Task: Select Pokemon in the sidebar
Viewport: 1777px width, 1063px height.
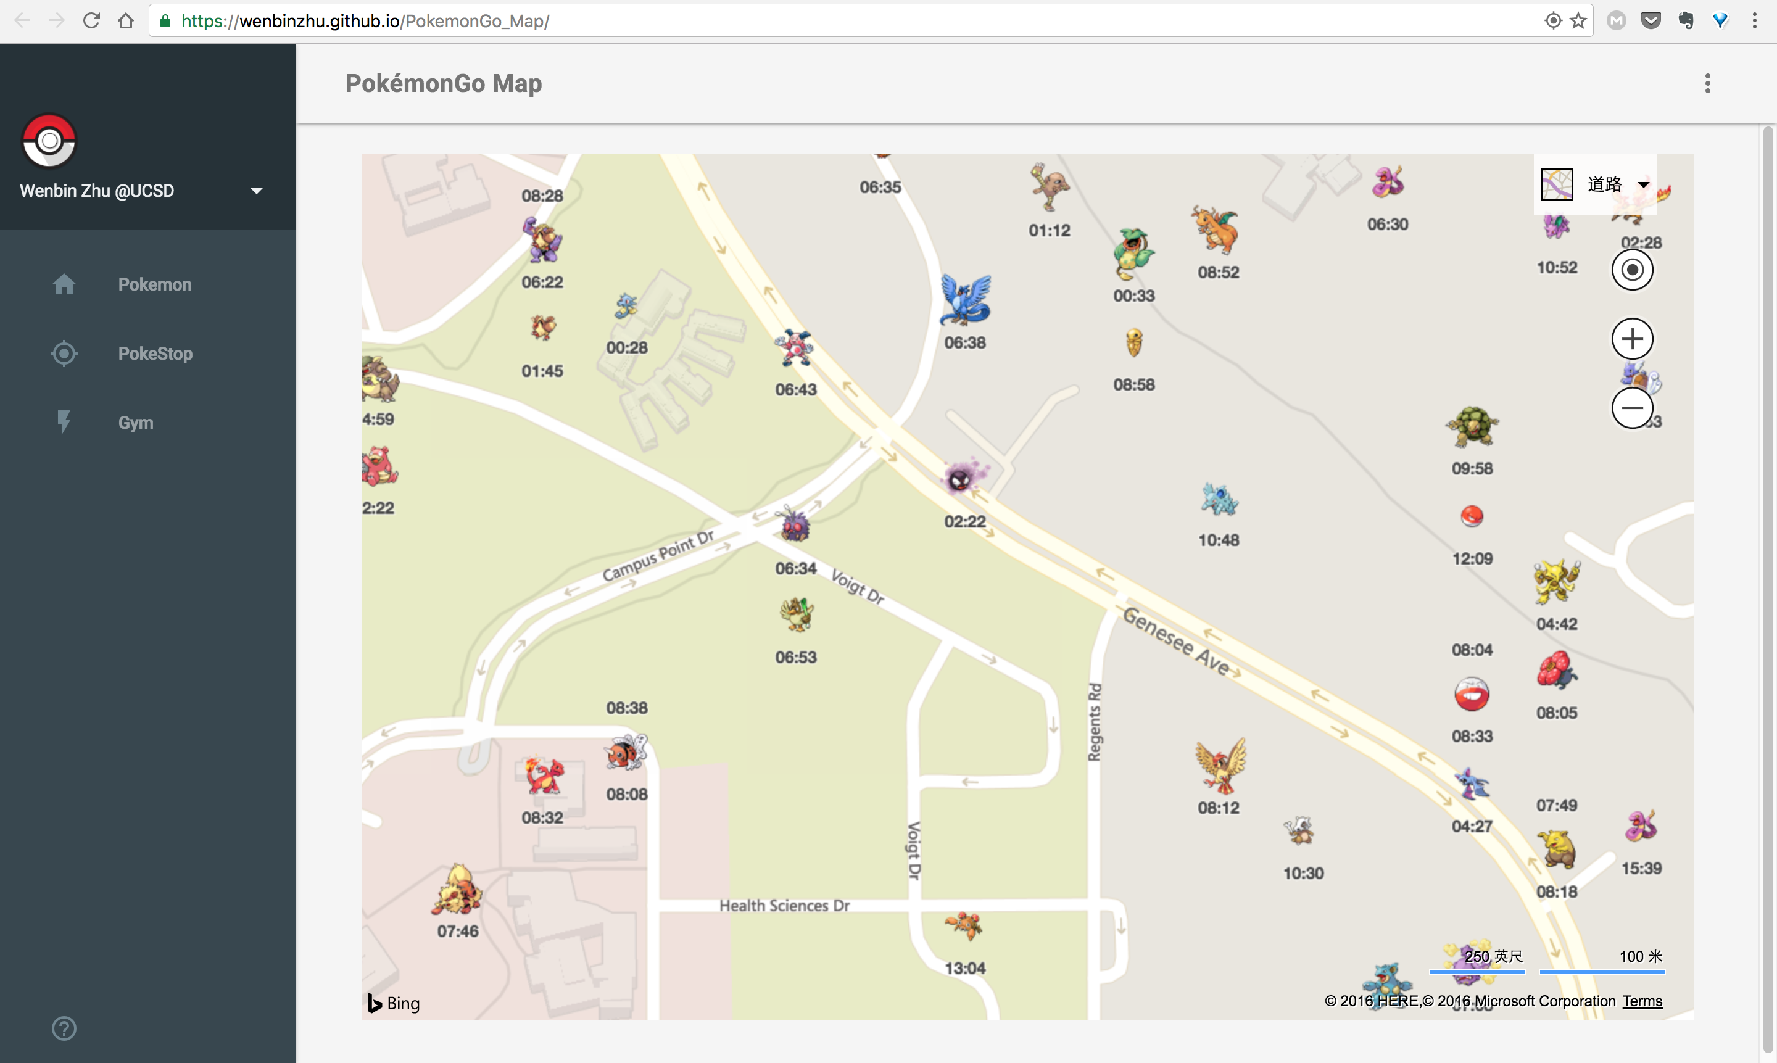Action: coord(154,284)
